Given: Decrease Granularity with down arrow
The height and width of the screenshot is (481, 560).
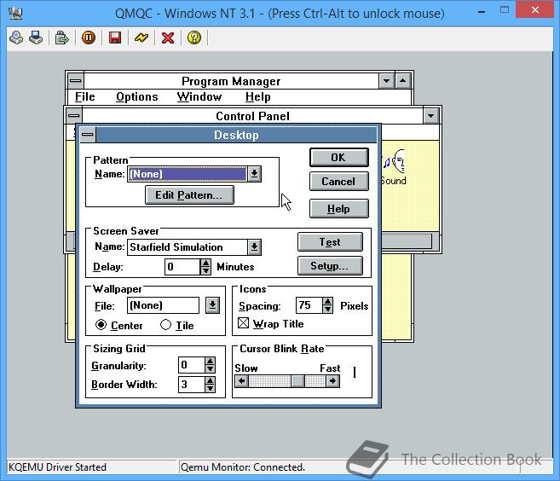Looking at the screenshot, I should 210,369.
